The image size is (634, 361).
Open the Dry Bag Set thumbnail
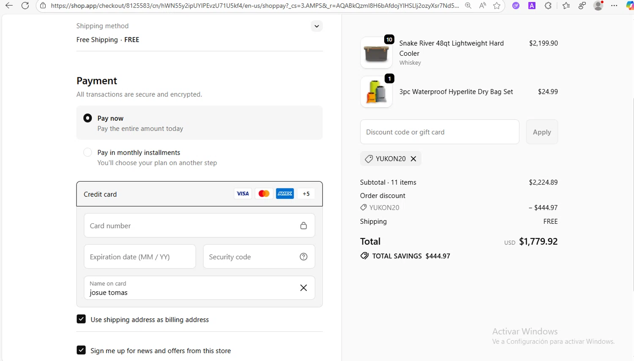click(x=376, y=92)
